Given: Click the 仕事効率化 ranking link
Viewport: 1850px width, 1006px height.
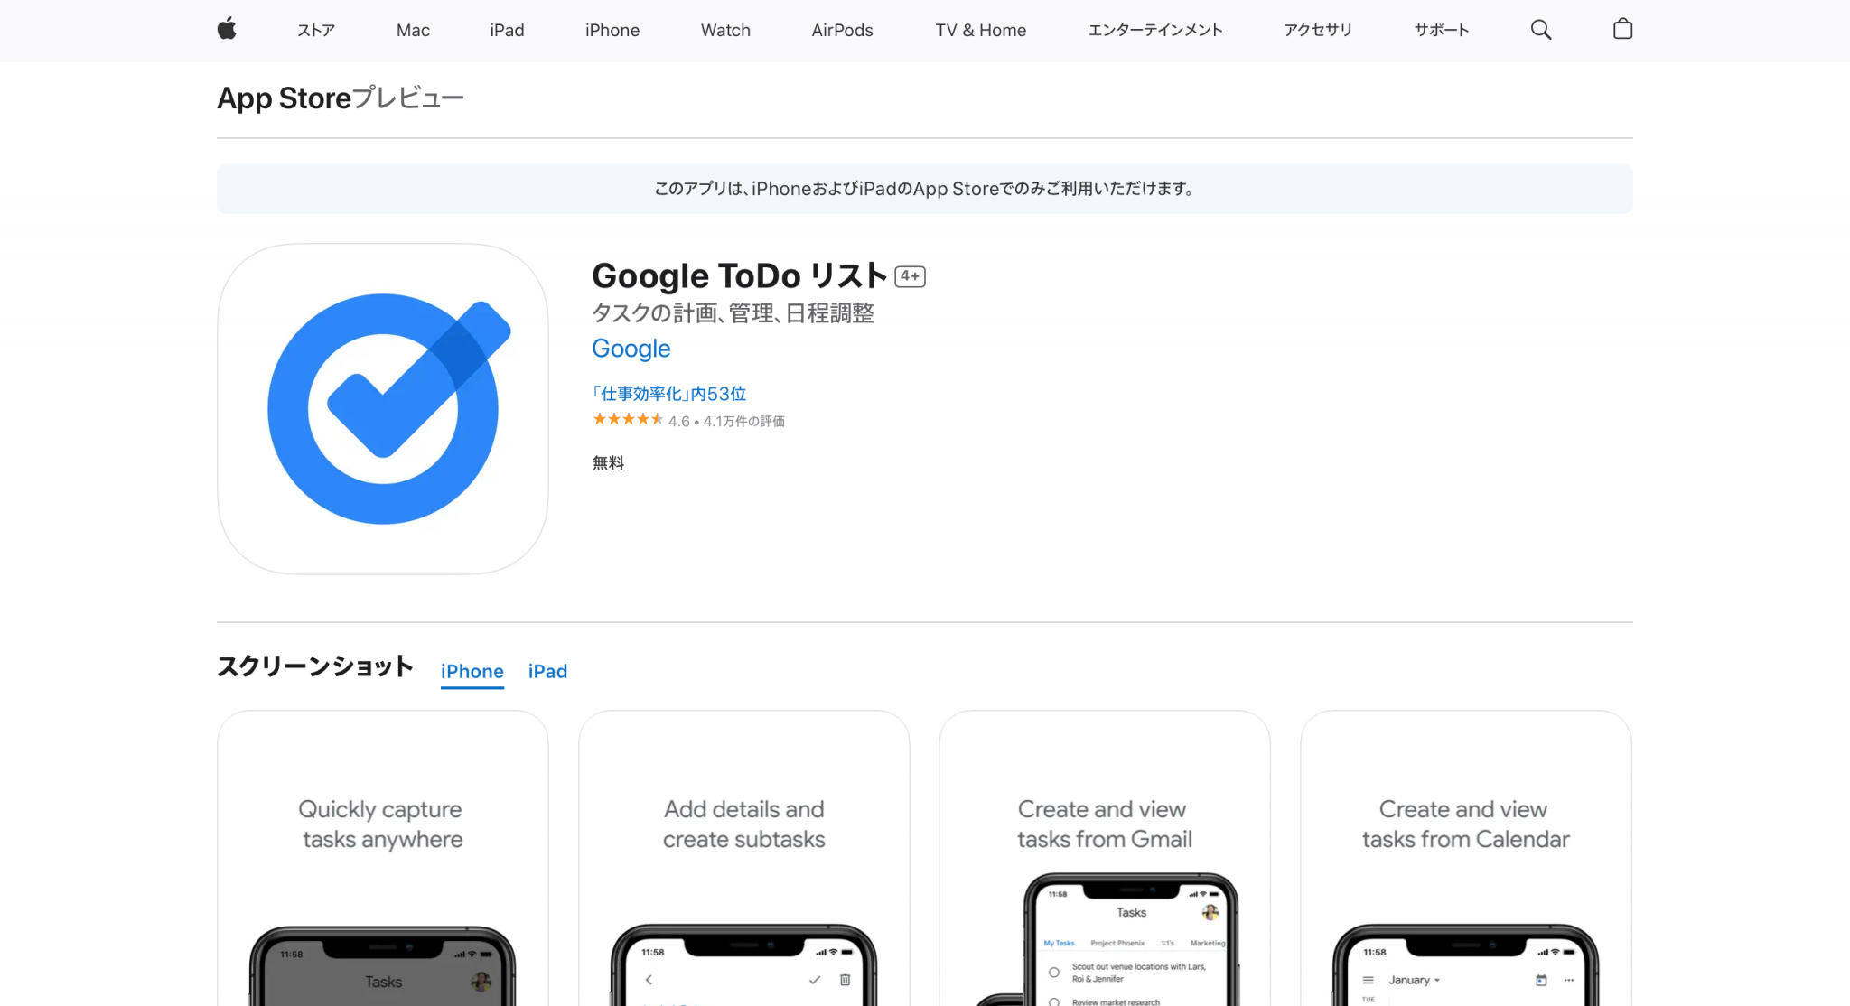Looking at the screenshot, I should (x=668, y=394).
